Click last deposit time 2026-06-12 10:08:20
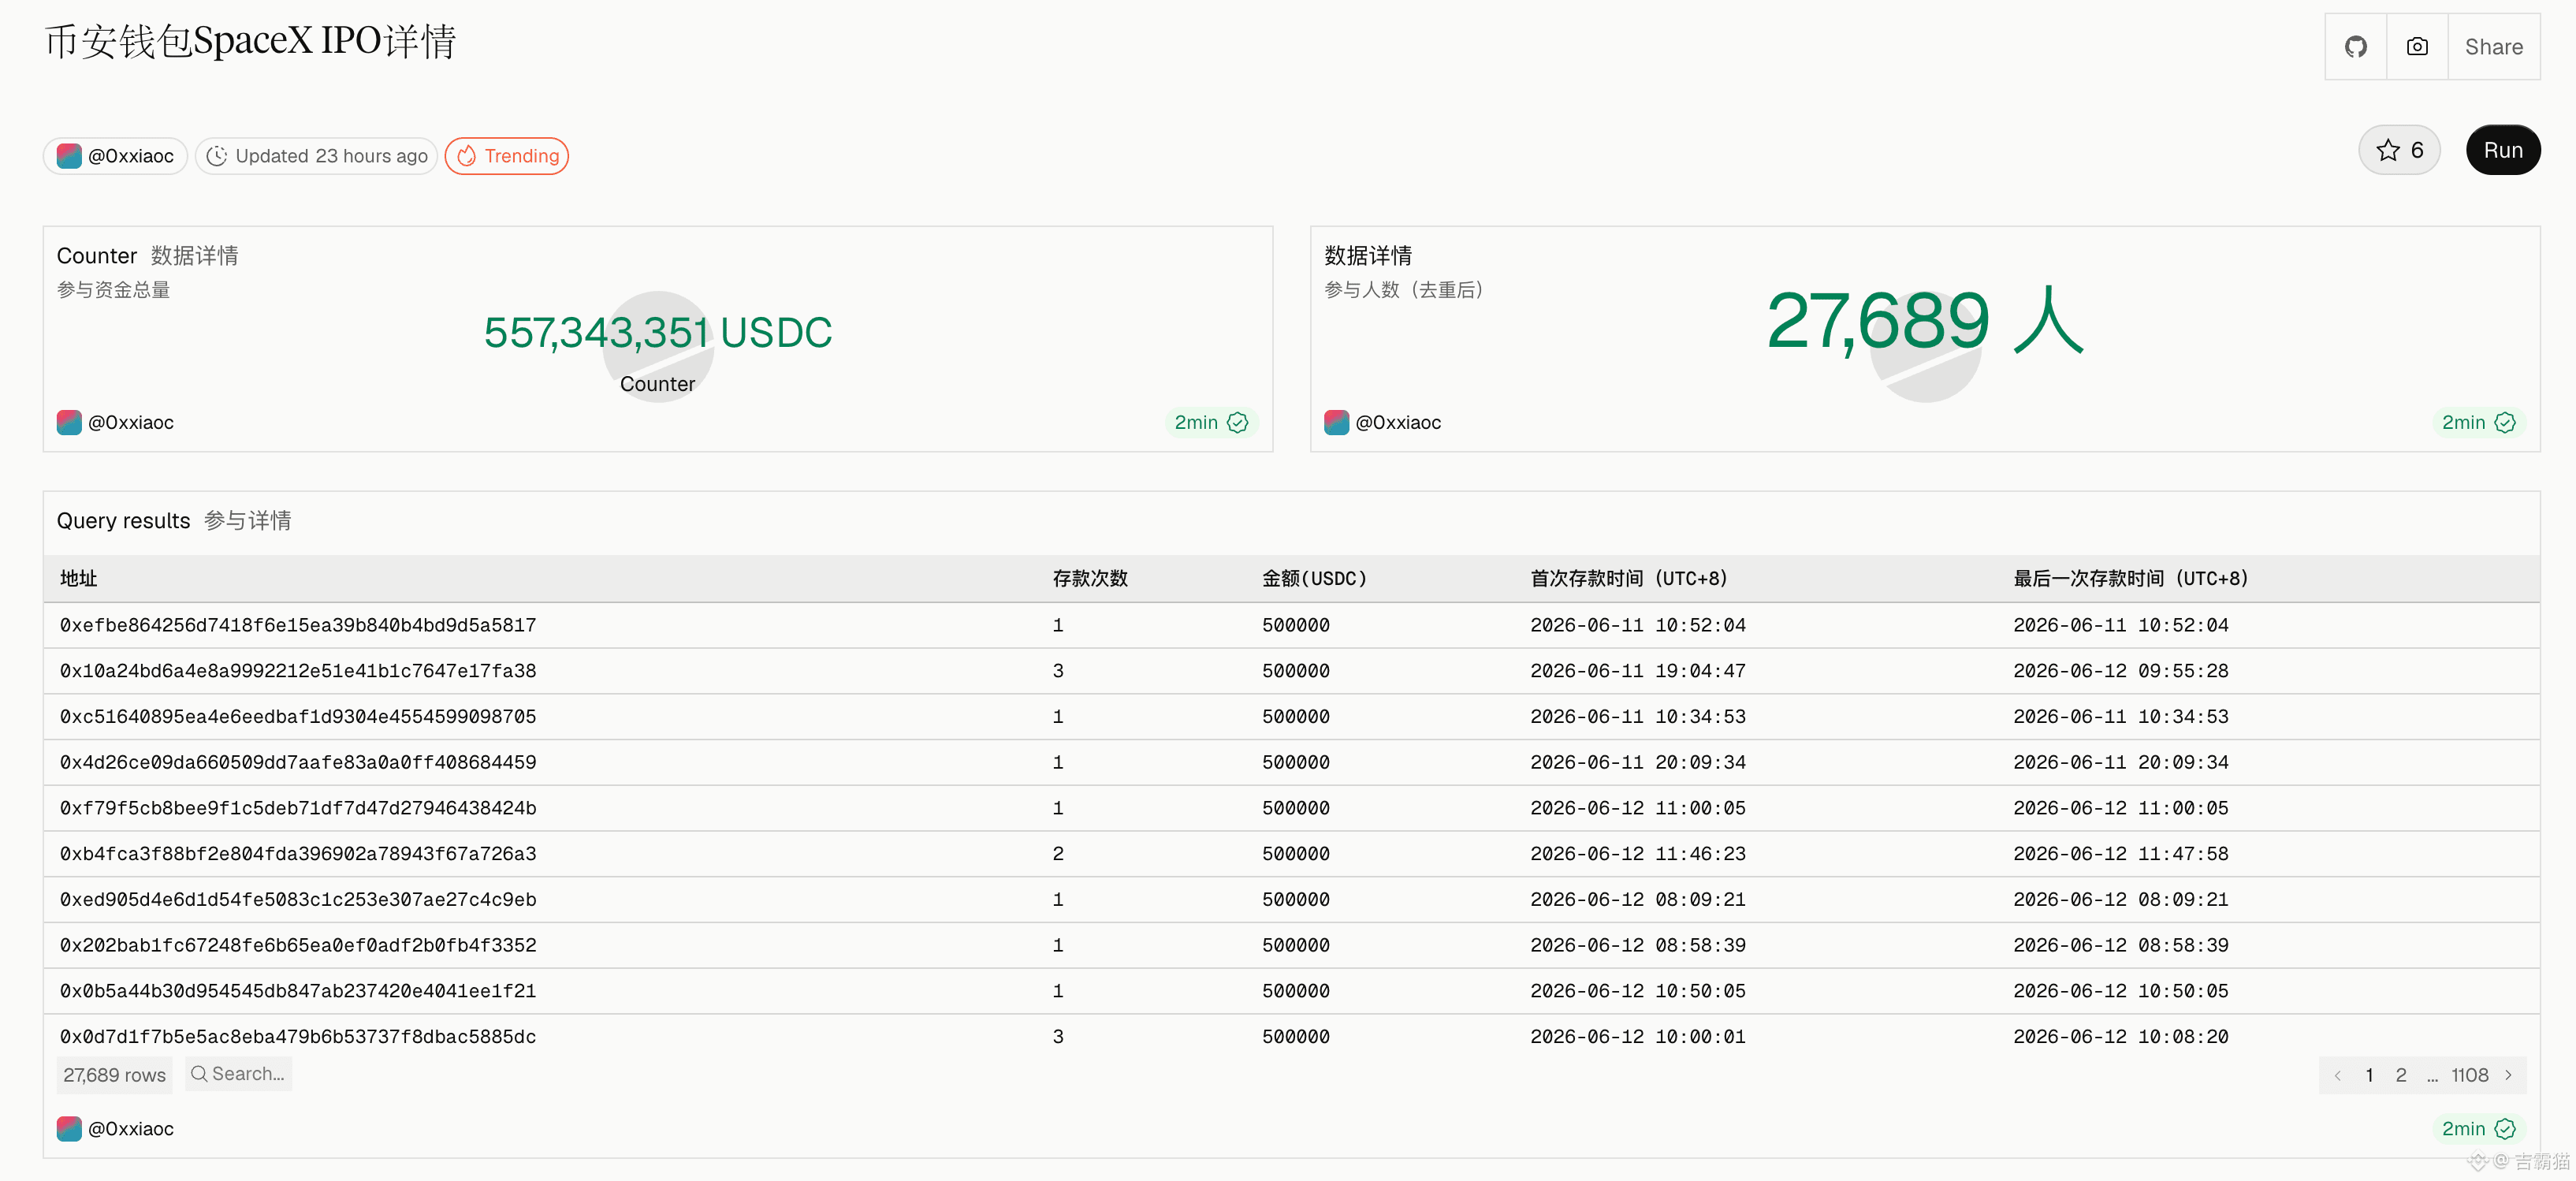 pos(2121,1037)
